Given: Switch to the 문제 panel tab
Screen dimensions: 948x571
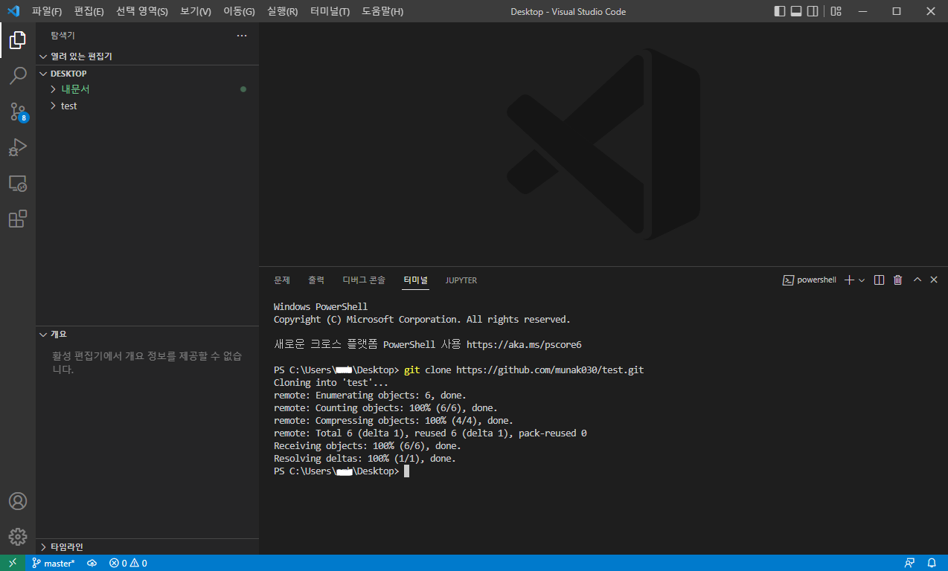Looking at the screenshot, I should click(282, 280).
